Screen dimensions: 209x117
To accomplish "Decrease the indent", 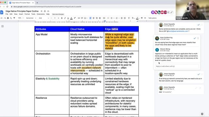I will point(121,18).
